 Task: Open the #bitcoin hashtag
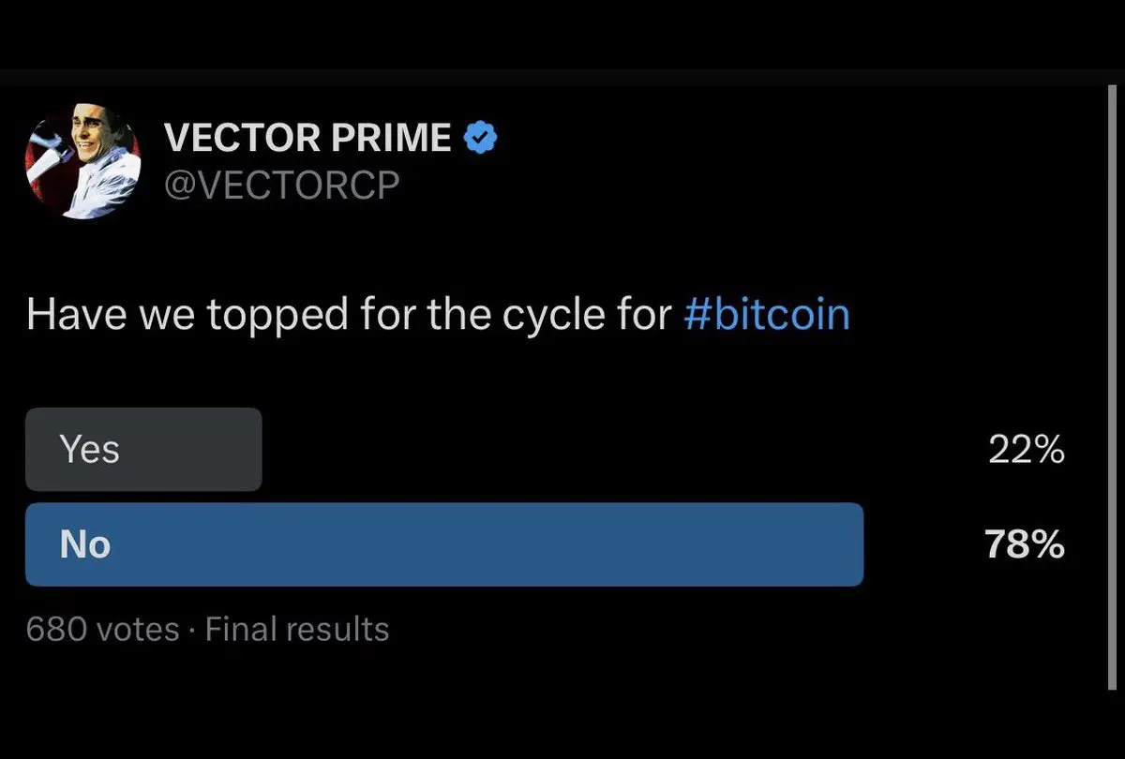767,315
